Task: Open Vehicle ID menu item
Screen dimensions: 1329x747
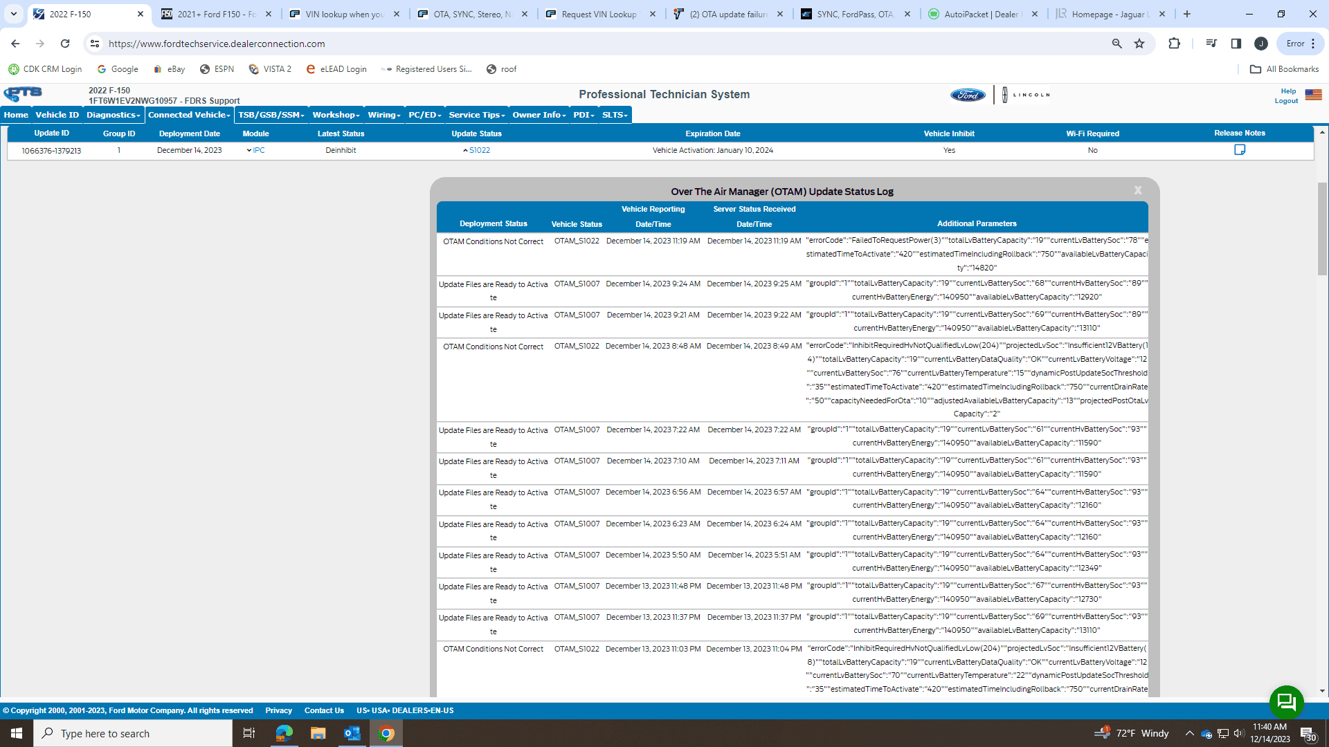Action: (57, 115)
